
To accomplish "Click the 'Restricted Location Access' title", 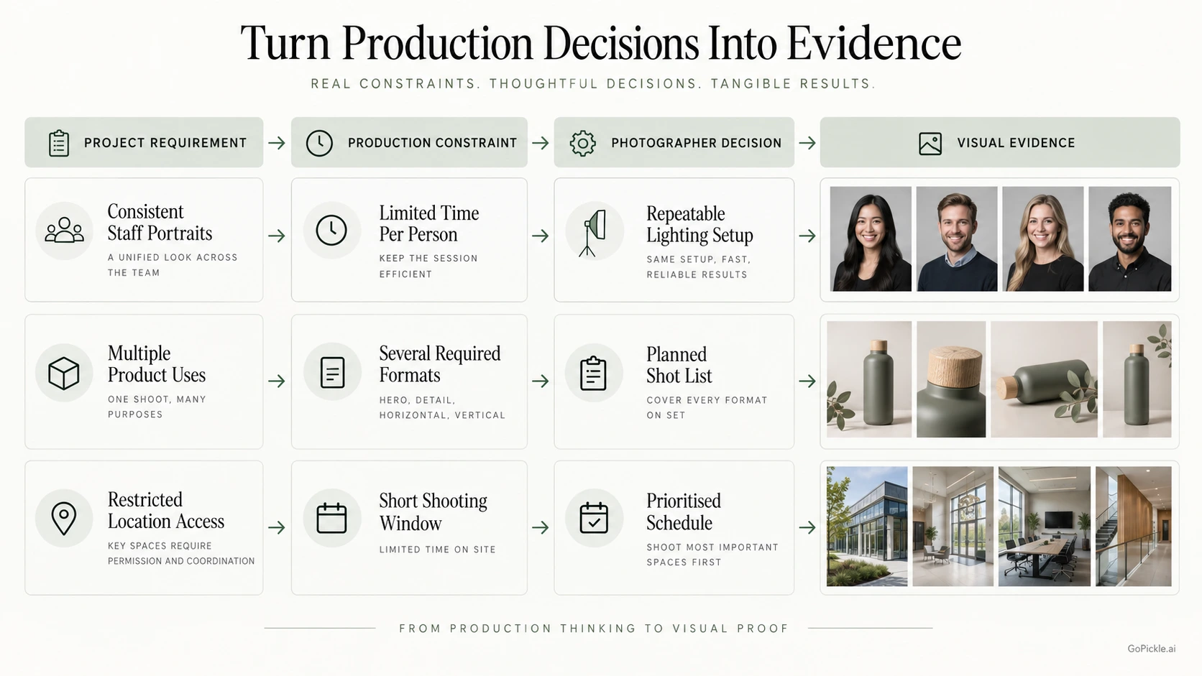I will click(x=166, y=510).
